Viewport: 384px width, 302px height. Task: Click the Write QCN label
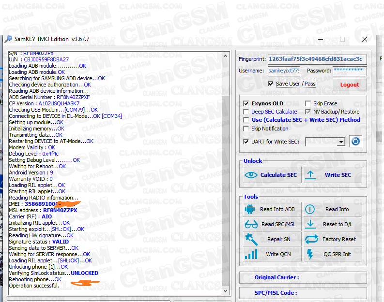coord(278,254)
